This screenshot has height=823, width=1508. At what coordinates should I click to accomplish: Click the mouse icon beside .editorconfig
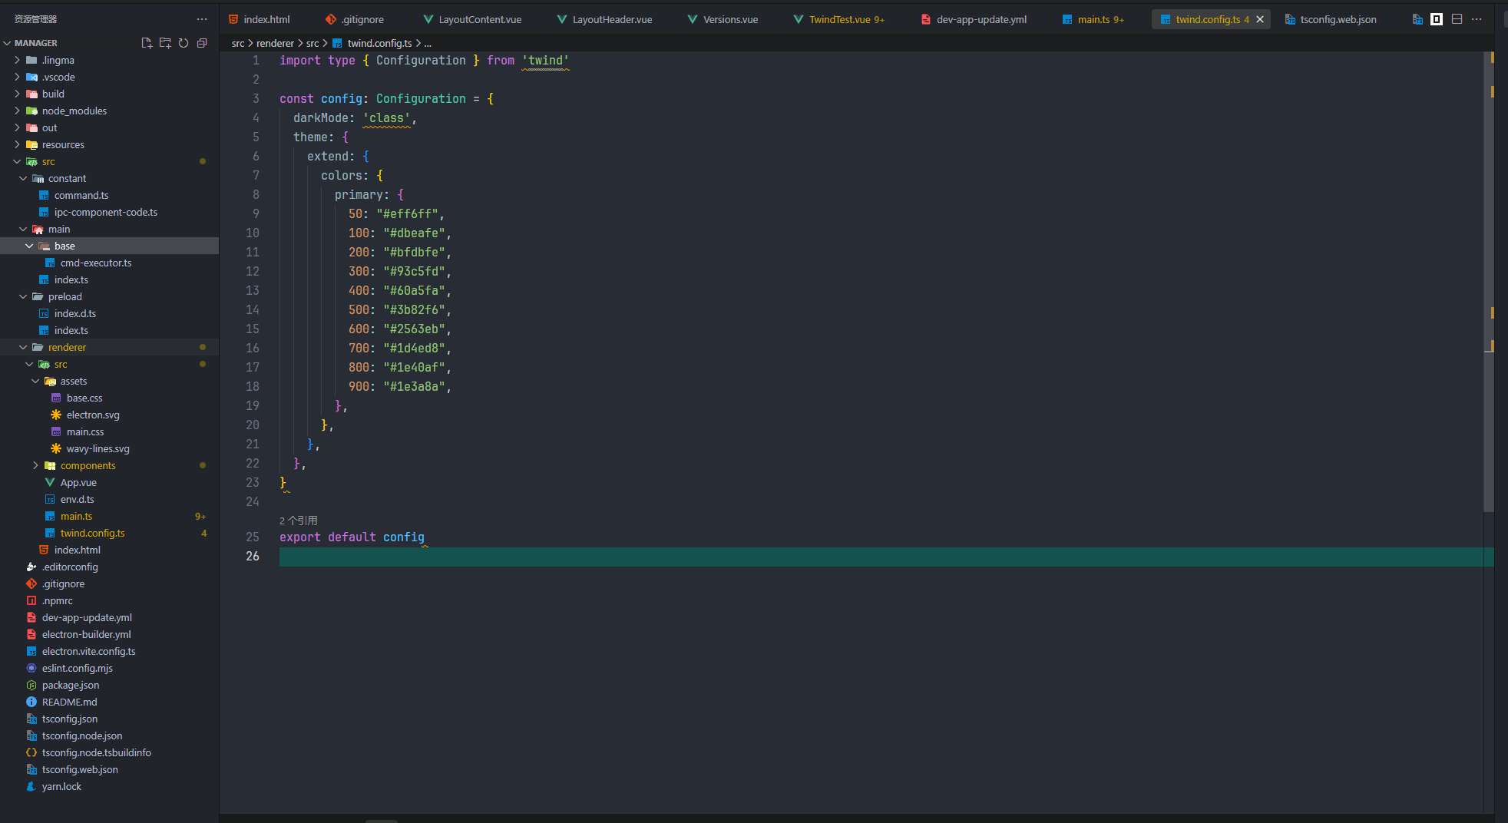tap(31, 567)
